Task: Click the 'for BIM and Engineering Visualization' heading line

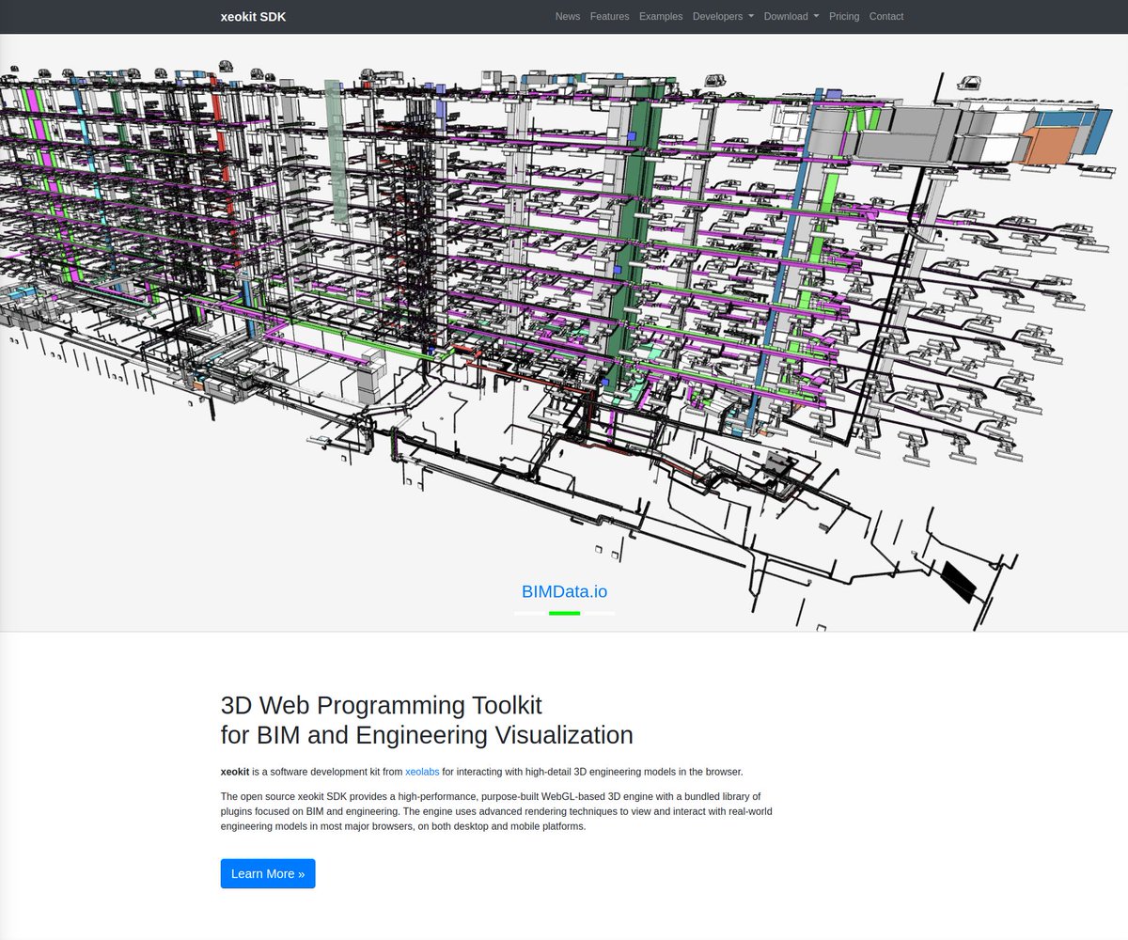Action: (427, 735)
